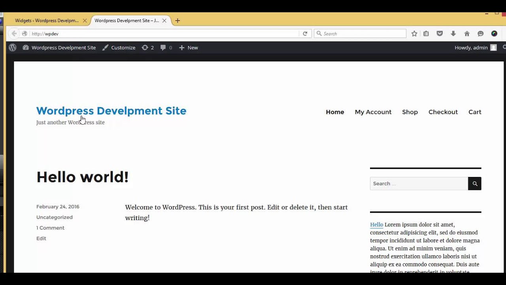Click the chat bubble toolbar icon

tap(481, 34)
